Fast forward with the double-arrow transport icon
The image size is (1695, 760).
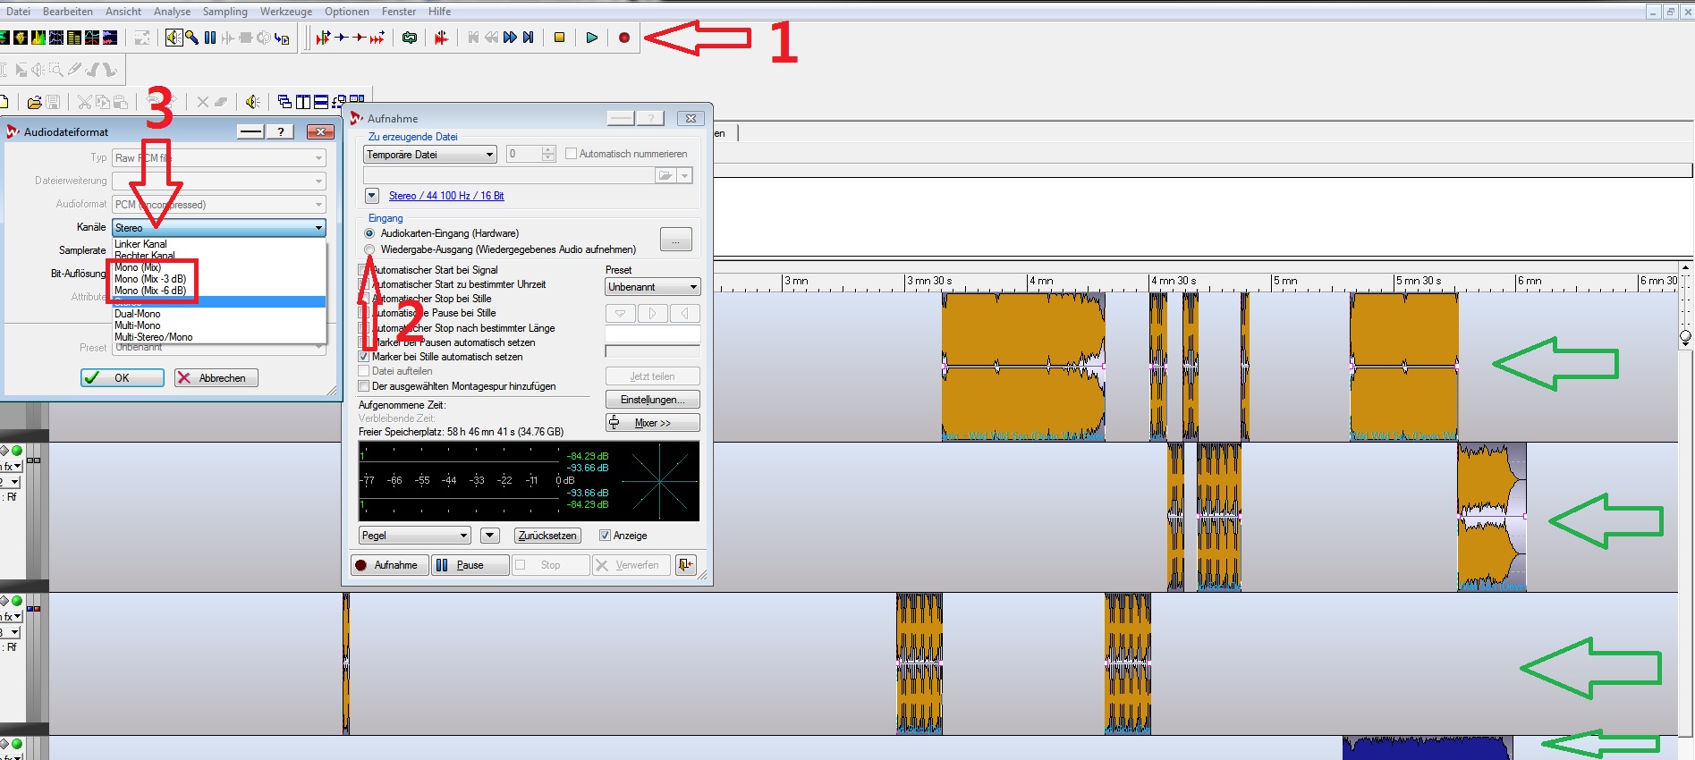(x=510, y=38)
